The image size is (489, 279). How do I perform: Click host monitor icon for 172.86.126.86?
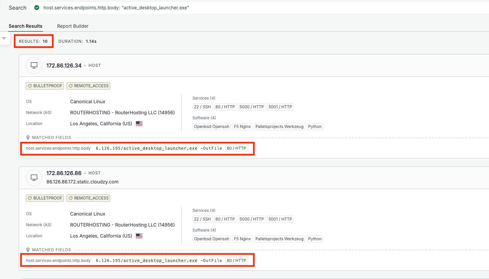tap(34, 177)
